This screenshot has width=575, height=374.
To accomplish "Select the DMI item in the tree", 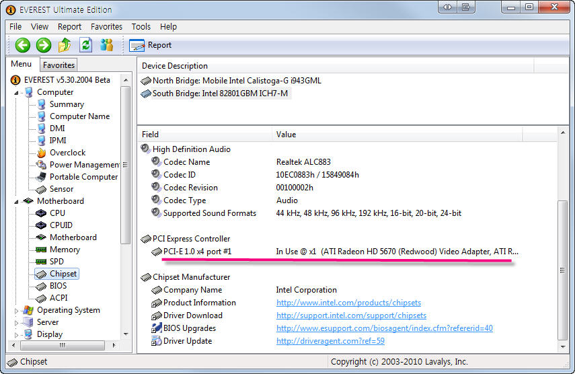I will [57, 128].
